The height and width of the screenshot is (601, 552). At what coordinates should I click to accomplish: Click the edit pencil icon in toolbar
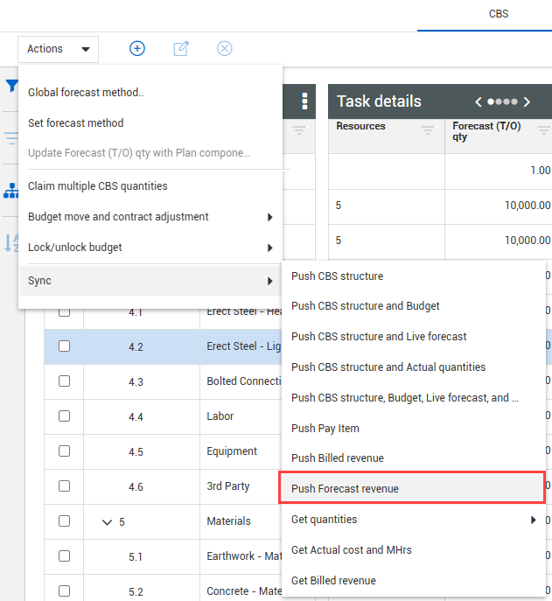(181, 48)
